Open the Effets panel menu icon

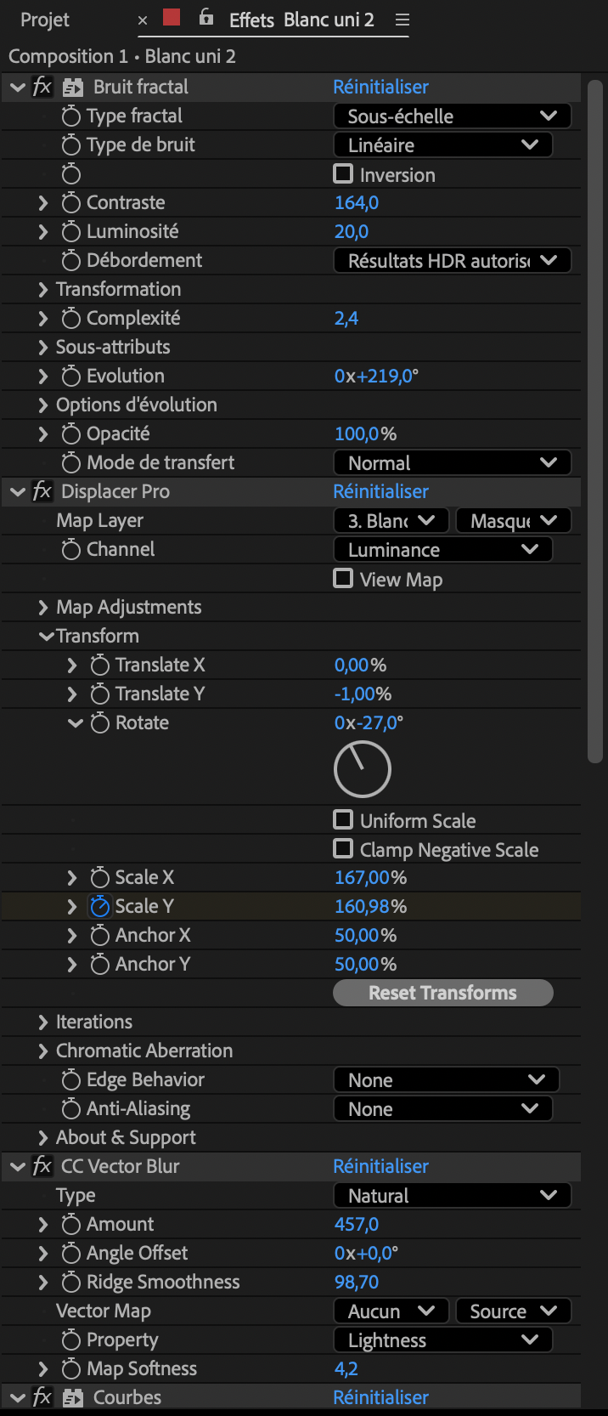coord(403,20)
